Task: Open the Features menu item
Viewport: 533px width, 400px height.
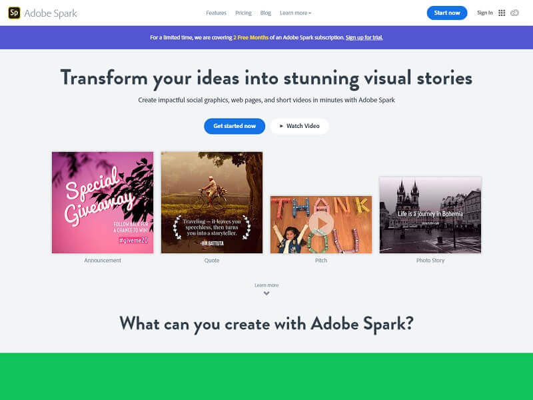Action: point(216,13)
